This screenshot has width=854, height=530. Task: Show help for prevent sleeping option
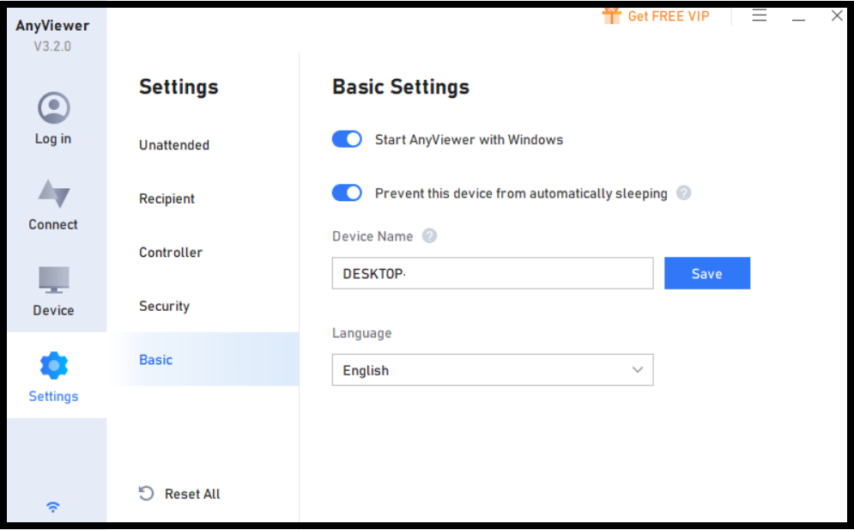pos(683,193)
